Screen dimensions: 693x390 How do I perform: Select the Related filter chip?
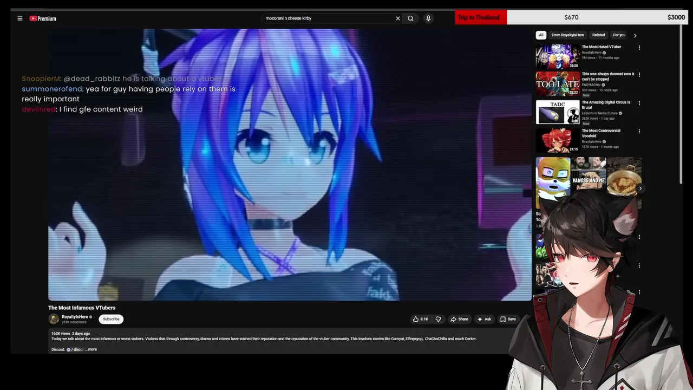(x=598, y=35)
